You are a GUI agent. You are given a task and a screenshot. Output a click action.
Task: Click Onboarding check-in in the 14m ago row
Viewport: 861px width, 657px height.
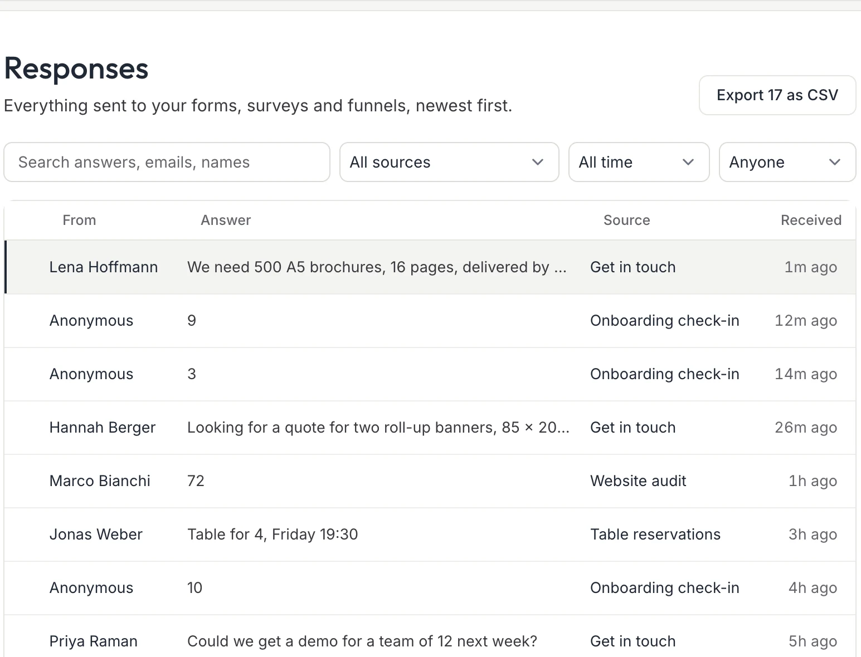point(665,374)
